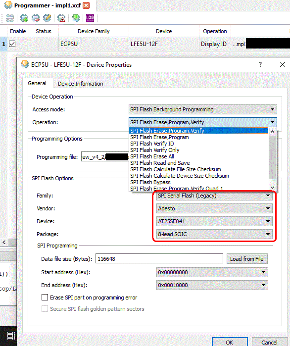Open the purple LOG viewer icon
The width and height of the screenshot is (290, 346).
click(90, 18)
